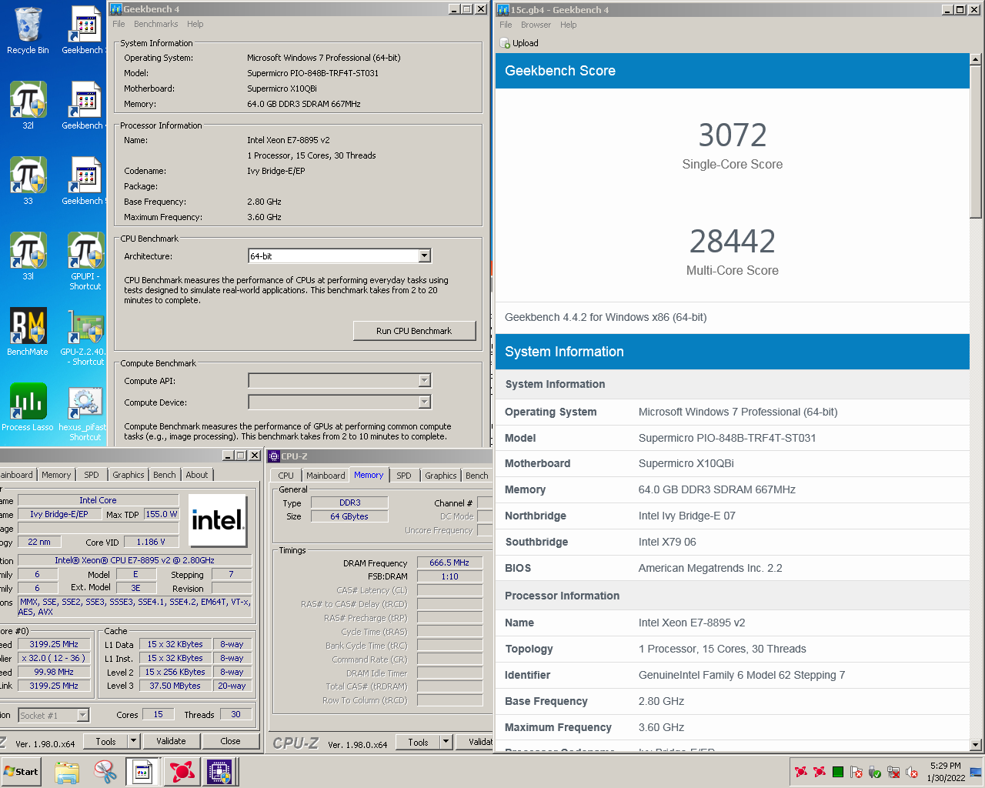Click the muted speaker volume tray icon
This screenshot has width=985, height=788.
point(912,772)
